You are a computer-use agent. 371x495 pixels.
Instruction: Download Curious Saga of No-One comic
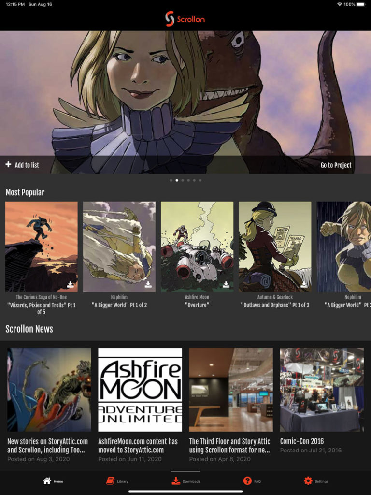(x=71, y=285)
